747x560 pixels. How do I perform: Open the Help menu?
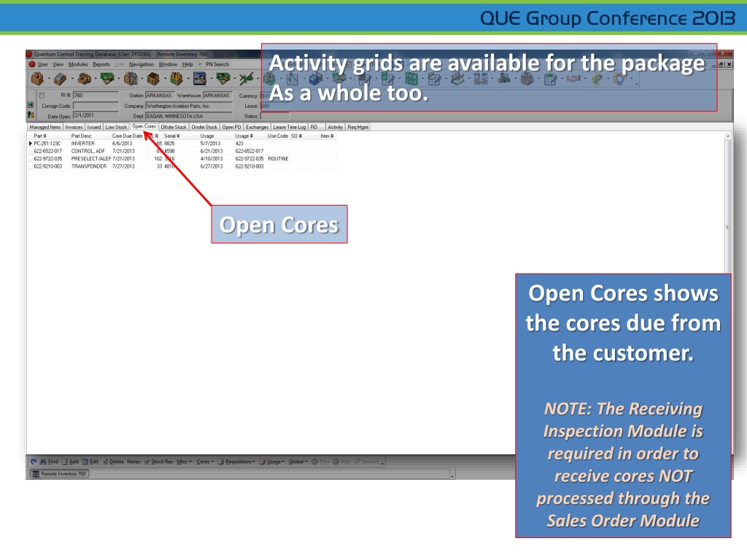click(x=187, y=64)
